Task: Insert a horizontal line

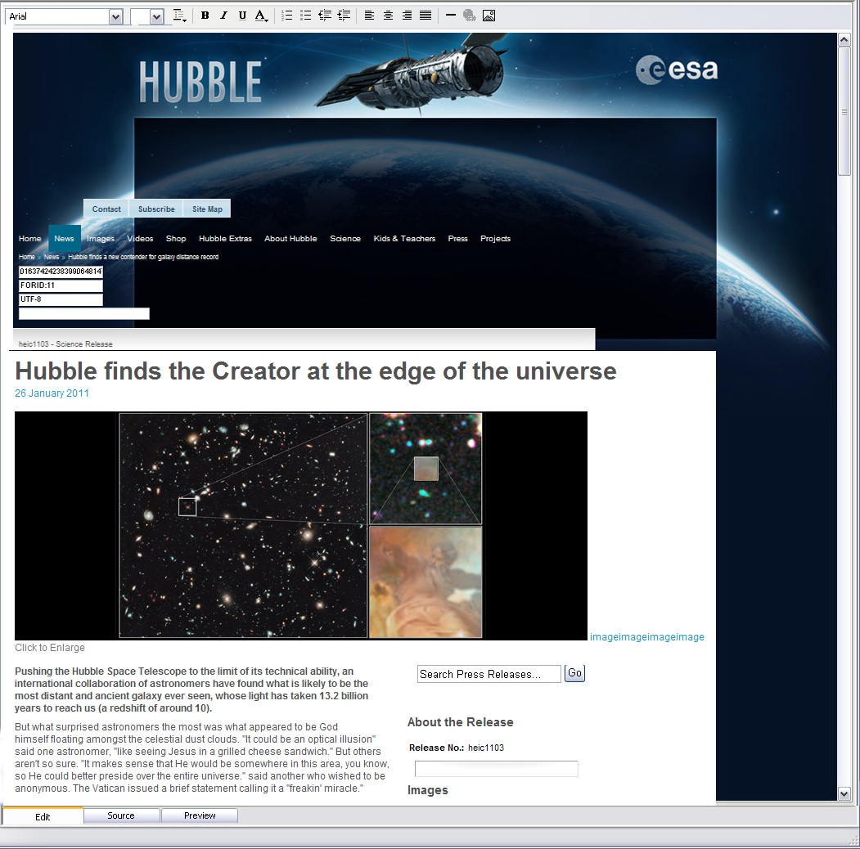Action: (x=451, y=16)
